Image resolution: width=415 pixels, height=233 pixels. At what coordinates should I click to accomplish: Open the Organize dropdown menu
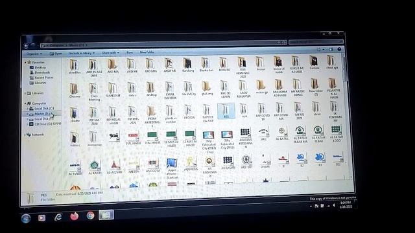34,54
